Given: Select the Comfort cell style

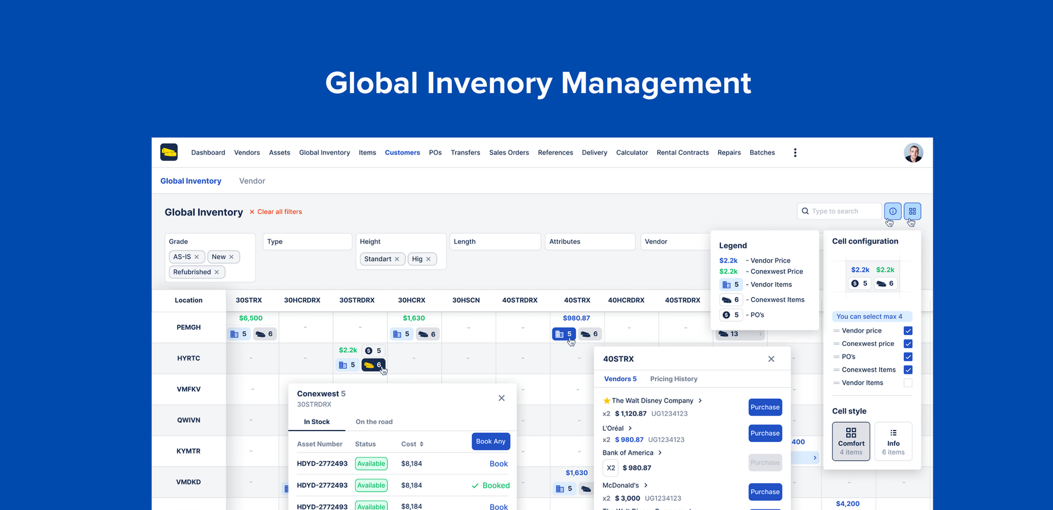Looking at the screenshot, I should point(851,441).
